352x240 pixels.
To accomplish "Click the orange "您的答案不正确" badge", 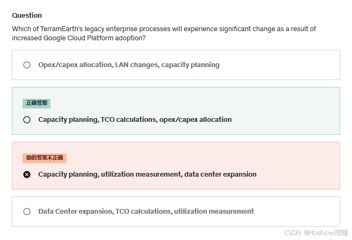I will (45, 158).
